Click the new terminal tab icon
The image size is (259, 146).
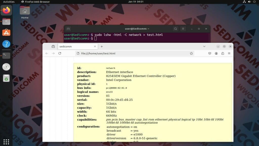point(68,29)
